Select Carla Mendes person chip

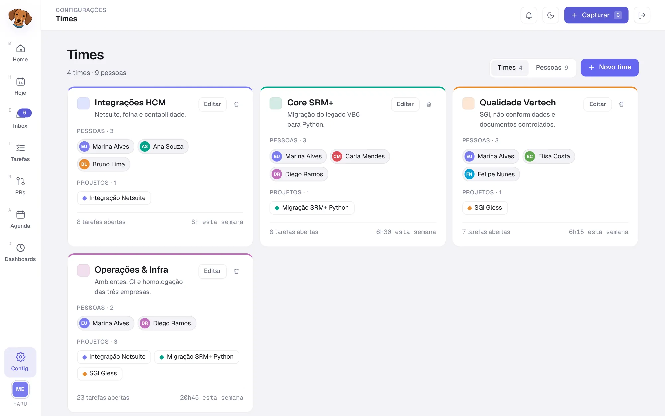coord(360,156)
